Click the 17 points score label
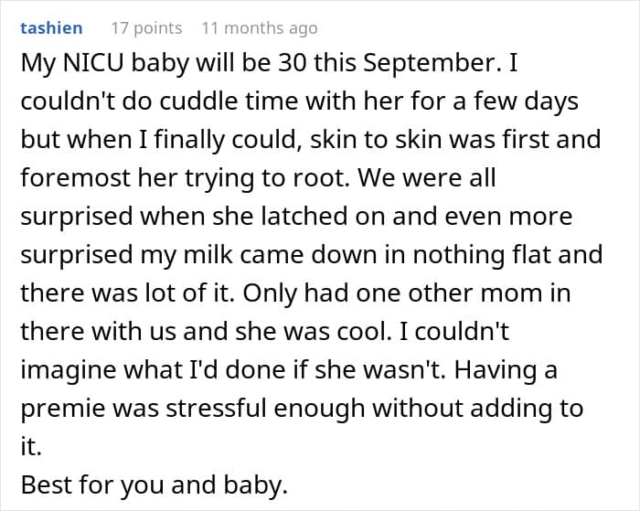640x511 pixels. pos(146,28)
